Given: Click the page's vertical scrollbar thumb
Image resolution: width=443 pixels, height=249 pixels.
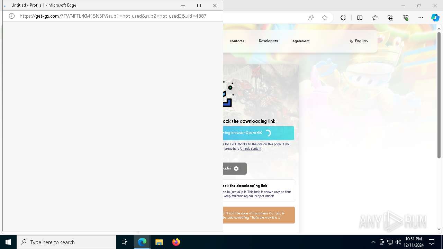Looking at the screenshot, I should [x=439, y=95].
